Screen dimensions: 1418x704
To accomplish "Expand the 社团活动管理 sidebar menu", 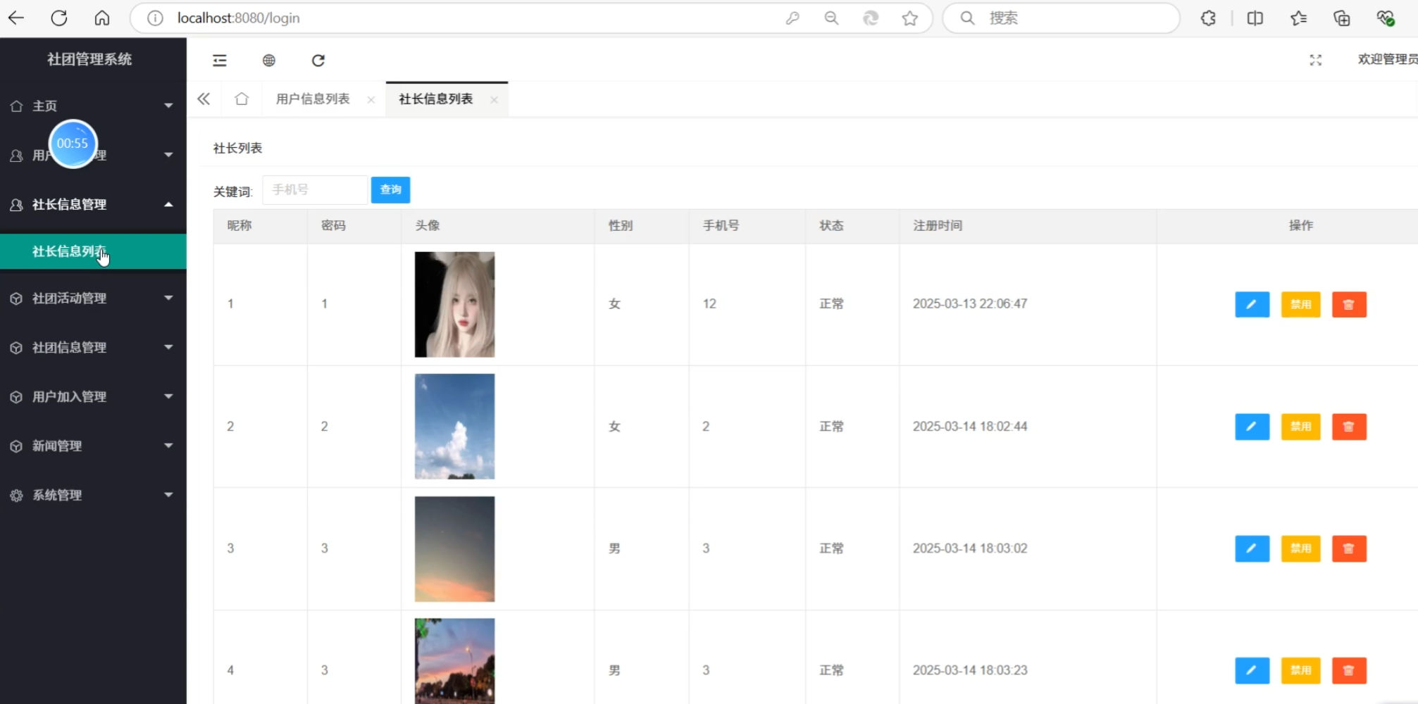I will [x=93, y=298].
